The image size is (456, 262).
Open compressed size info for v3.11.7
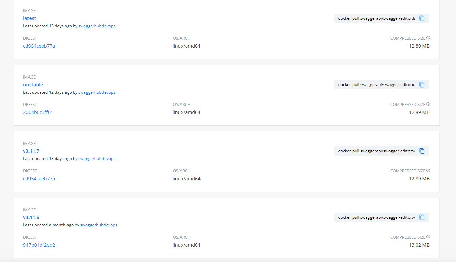pyautogui.click(x=428, y=170)
